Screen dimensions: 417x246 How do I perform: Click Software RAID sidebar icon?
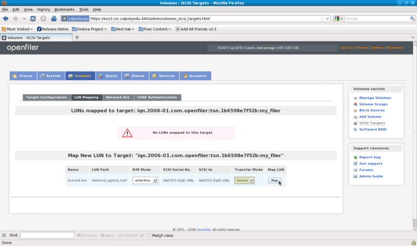point(355,130)
